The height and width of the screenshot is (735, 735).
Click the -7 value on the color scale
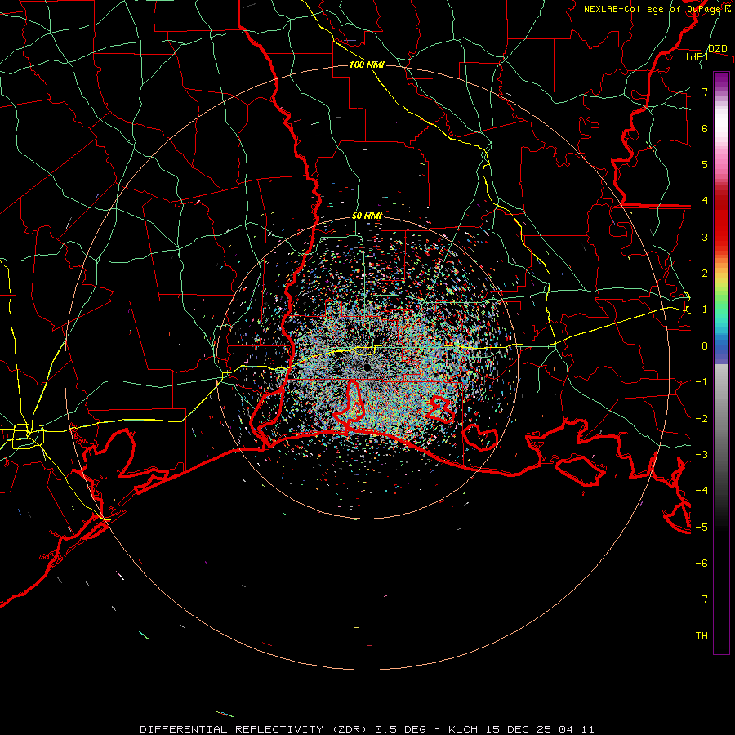(x=702, y=599)
